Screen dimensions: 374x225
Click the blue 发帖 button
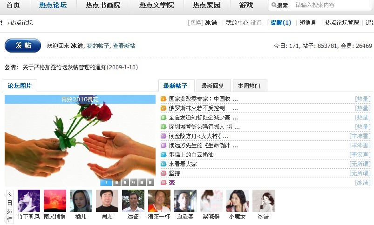tap(23, 46)
